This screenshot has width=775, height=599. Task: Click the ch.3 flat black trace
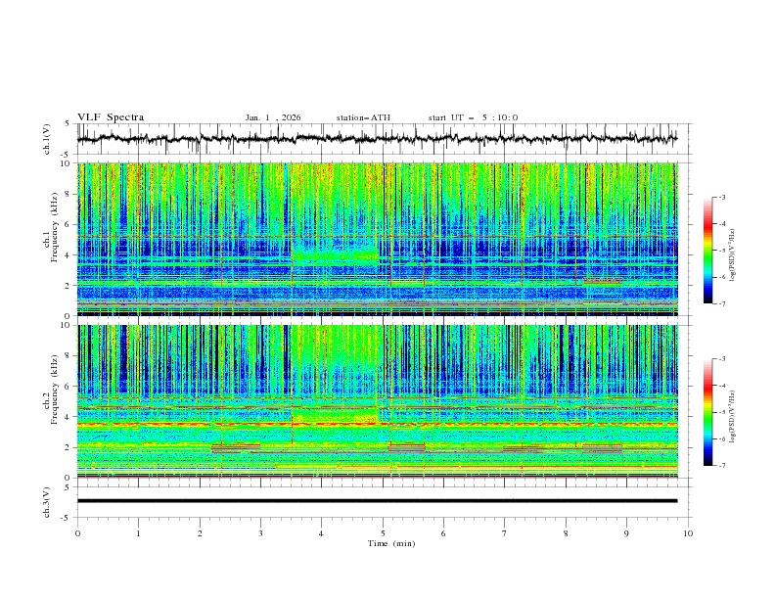377,501
